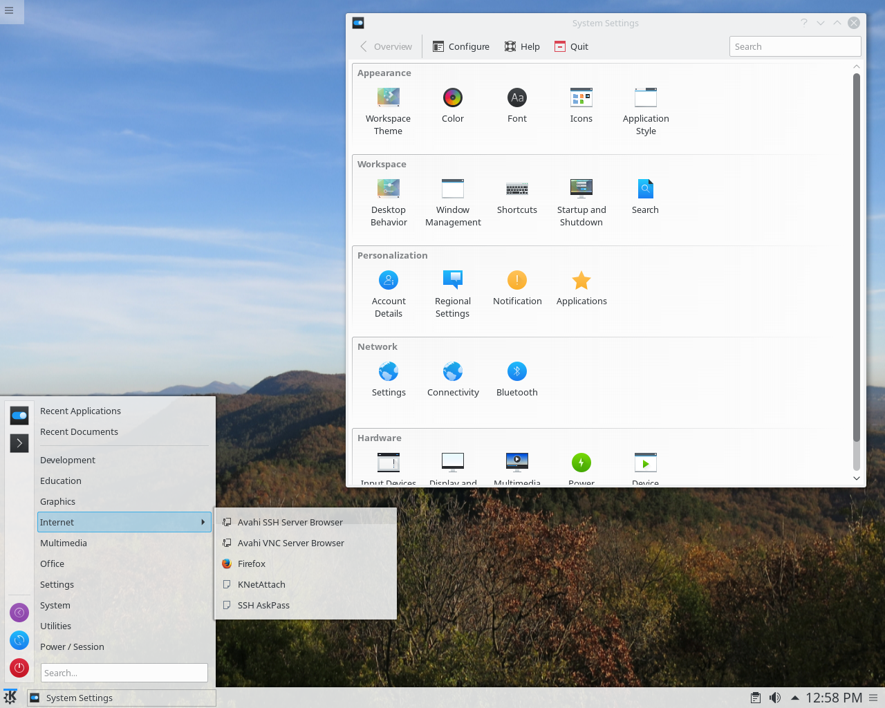Show hidden system tray icons arrow
The image size is (885, 708).
[x=795, y=698]
